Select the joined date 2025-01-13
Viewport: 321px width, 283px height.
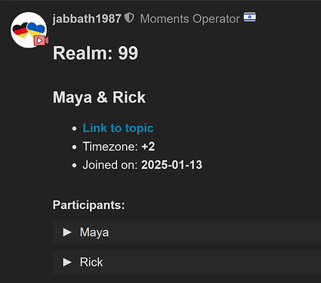[171, 165]
